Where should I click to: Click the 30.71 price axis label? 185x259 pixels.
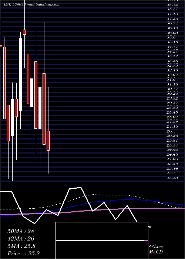click(x=172, y=89)
